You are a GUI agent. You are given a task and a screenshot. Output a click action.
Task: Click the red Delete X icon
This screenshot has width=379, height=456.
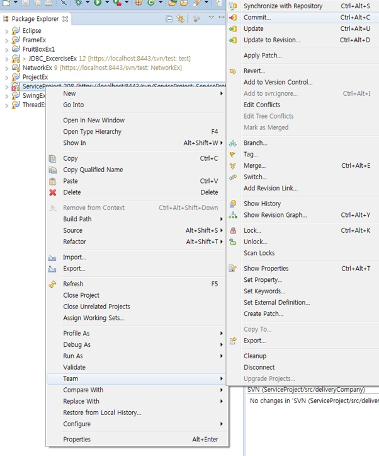52,192
